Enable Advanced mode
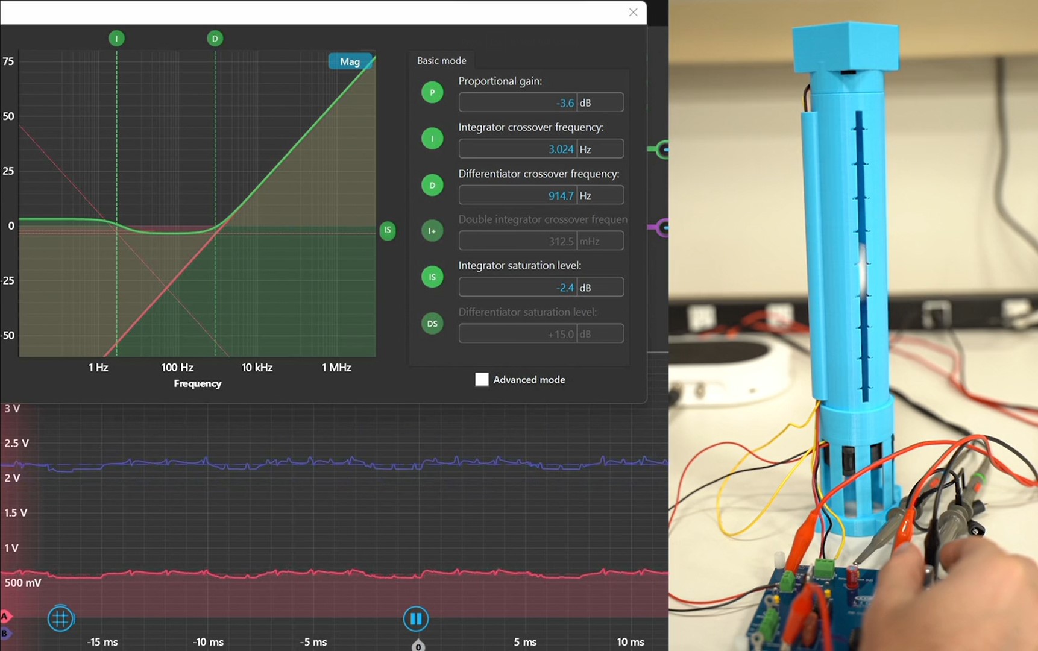1038x651 pixels. click(x=482, y=379)
